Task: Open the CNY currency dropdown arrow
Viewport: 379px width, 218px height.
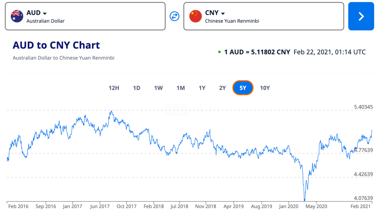Action: 223,13
